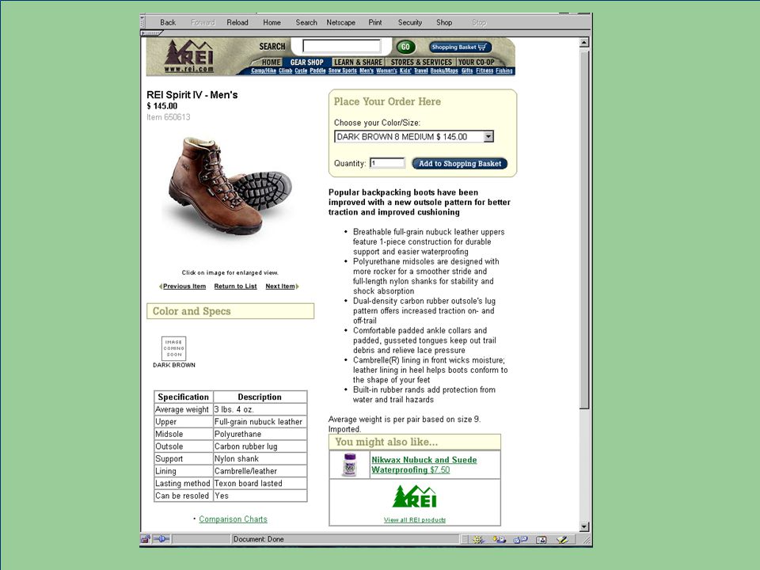Viewport: 760px width, 570px height.
Task: Click the 'Item 650613' text
Action: pyautogui.click(x=168, y=117)
